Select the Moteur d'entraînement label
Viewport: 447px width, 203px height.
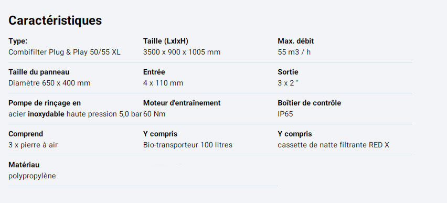tap(182, 103)
